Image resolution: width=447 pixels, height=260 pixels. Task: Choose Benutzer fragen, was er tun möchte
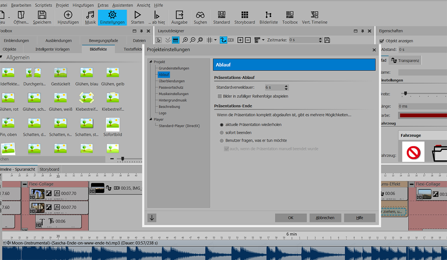coord(222,141)
